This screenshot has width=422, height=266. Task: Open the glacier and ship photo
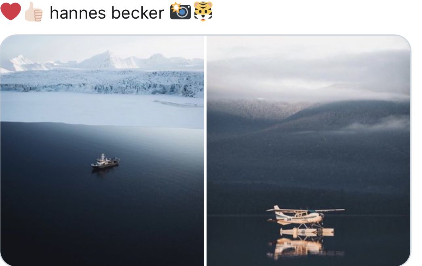coord(102,150)
